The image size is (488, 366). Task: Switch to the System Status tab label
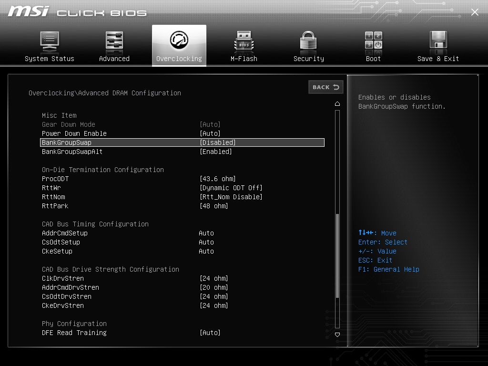point(50,59)
